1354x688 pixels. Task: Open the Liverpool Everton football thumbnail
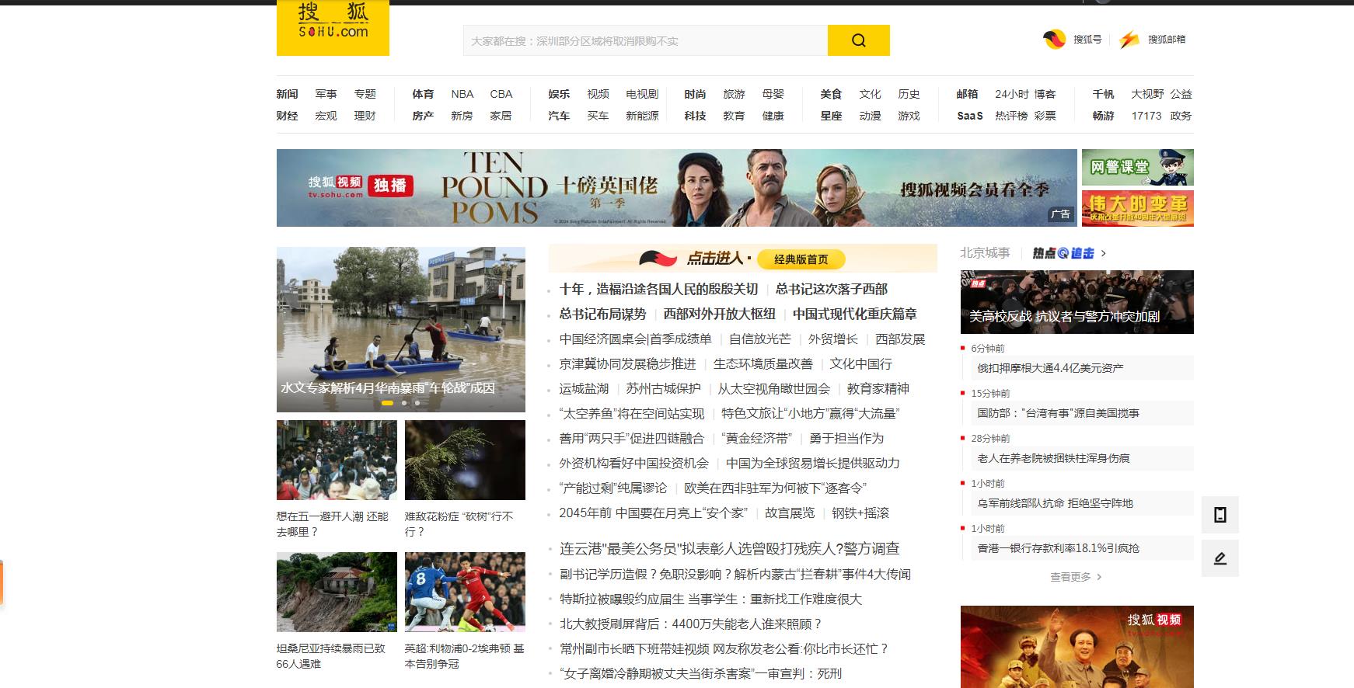click(465, 592)
